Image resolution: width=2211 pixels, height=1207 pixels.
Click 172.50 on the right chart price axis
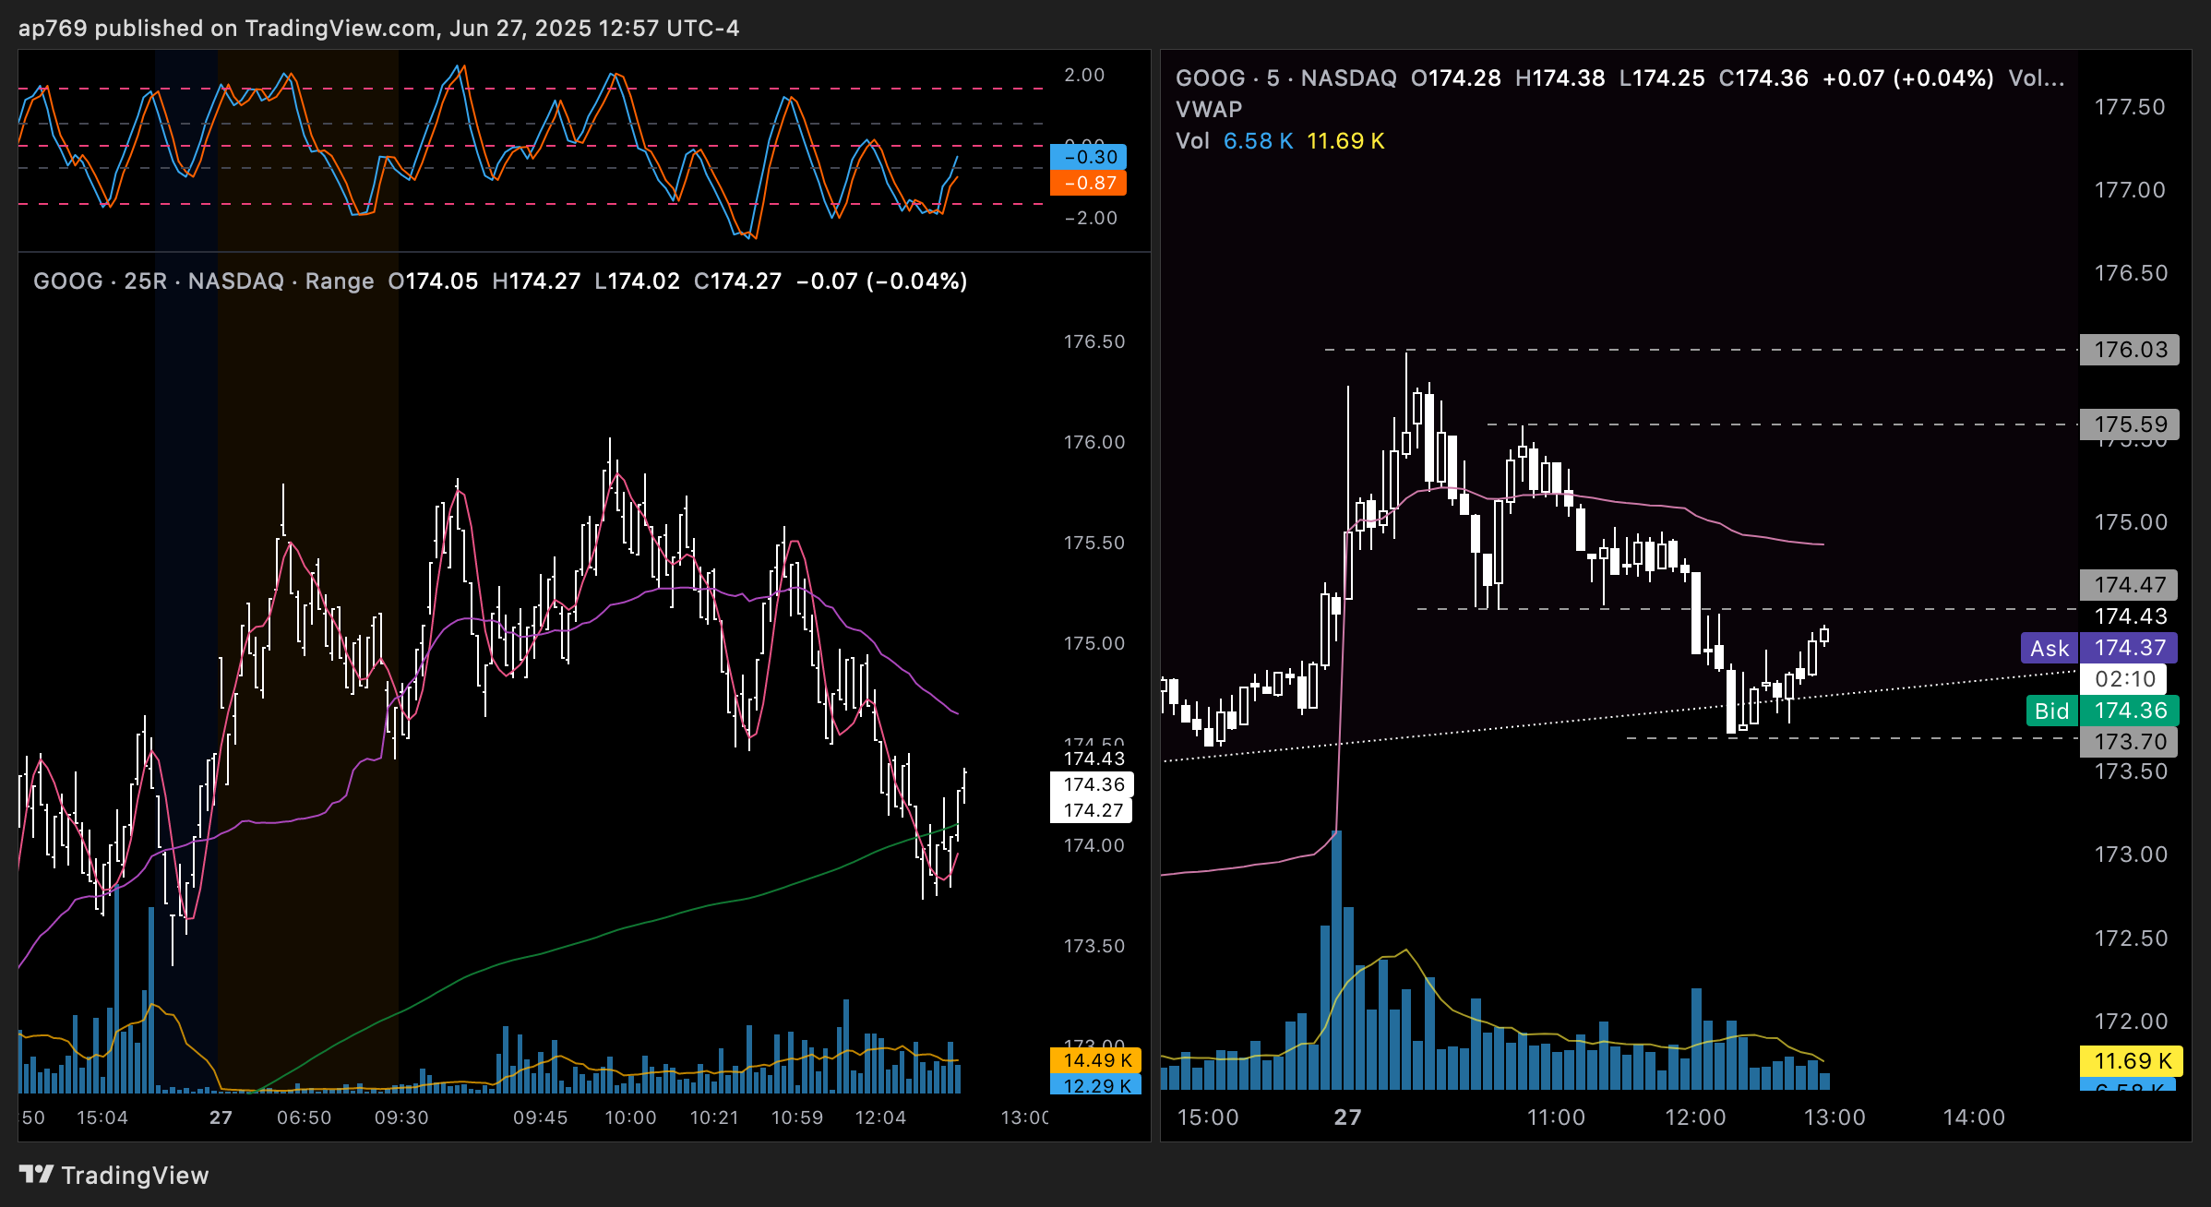pyautogui.click(x=2130, y=938)
